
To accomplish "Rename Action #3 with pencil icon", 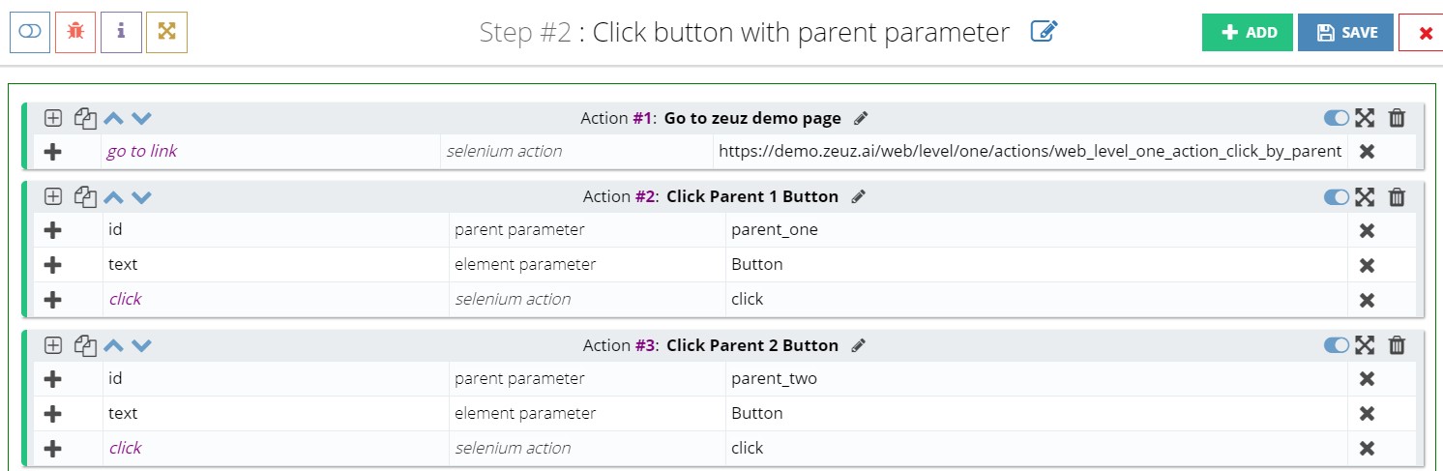I will pos(858,345).
